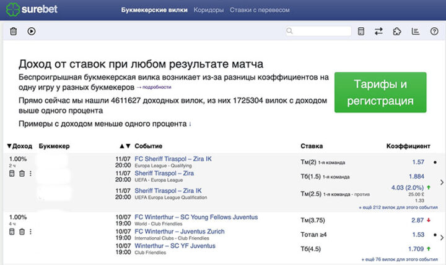Image resolution: width=446 pixels, height=265 pixels.
Task: Open the help question mark icon
Action: click(x=434, y=31)
